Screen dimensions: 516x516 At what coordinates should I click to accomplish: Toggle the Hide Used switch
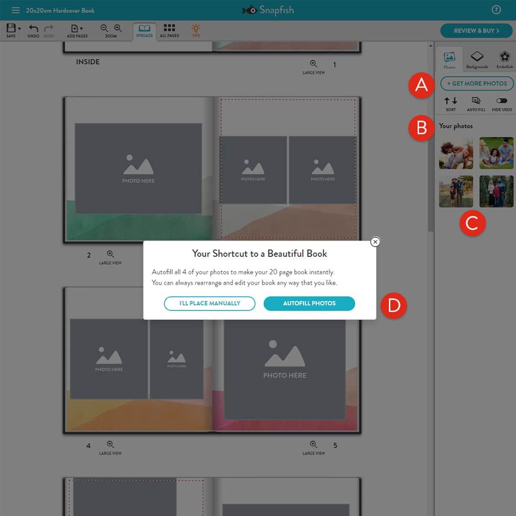coord(502,100)
